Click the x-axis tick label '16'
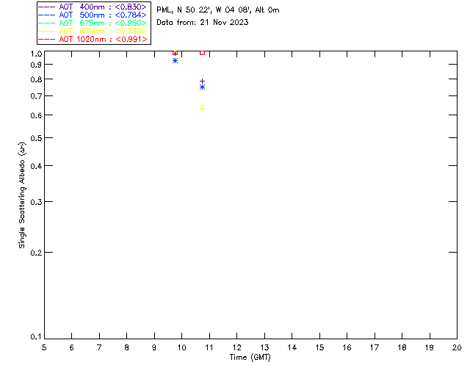 pos(347,347)
